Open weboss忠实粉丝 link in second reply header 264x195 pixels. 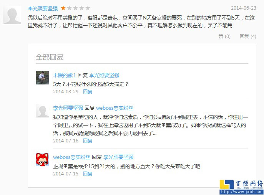tap(115, 108)
